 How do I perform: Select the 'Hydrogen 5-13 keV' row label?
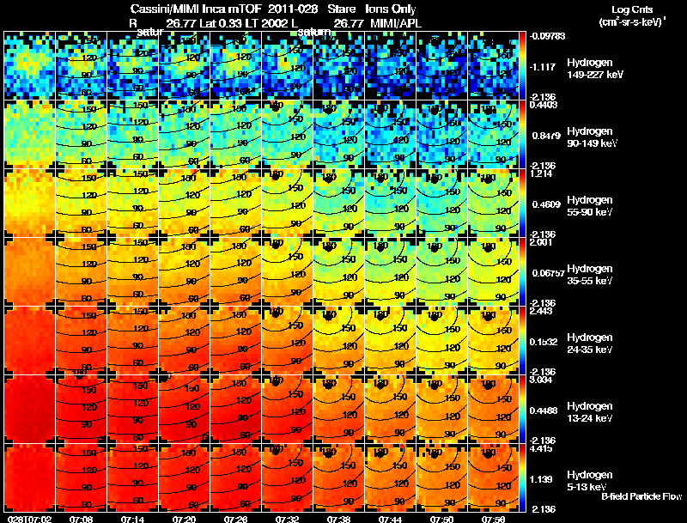590,481
